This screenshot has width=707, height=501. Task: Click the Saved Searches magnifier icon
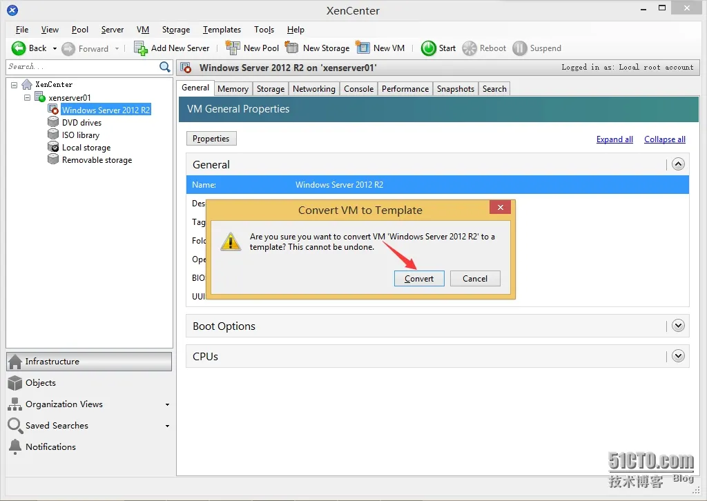pyautogui.click(x=15, y=426)
